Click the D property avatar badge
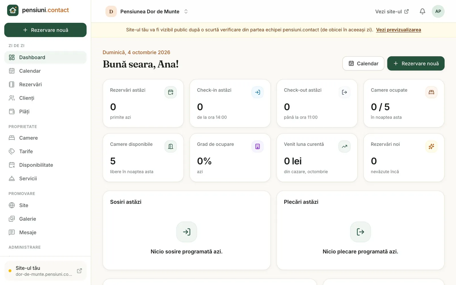Screen dimensions: 456x285 tap(111, 11)
